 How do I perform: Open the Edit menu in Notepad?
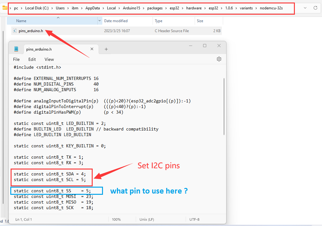tap(32, 59)
